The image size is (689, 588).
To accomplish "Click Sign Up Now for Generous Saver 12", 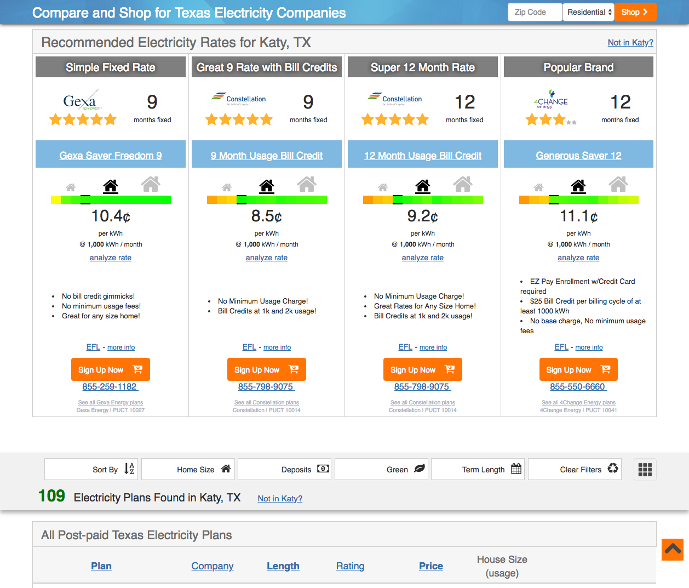I will pyautogui.click(x=578, y=370).
